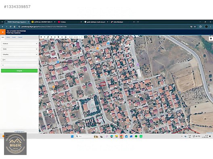
Task: Switch to the TKGM Parsel Sorgu tab
Action: point(17,22)
